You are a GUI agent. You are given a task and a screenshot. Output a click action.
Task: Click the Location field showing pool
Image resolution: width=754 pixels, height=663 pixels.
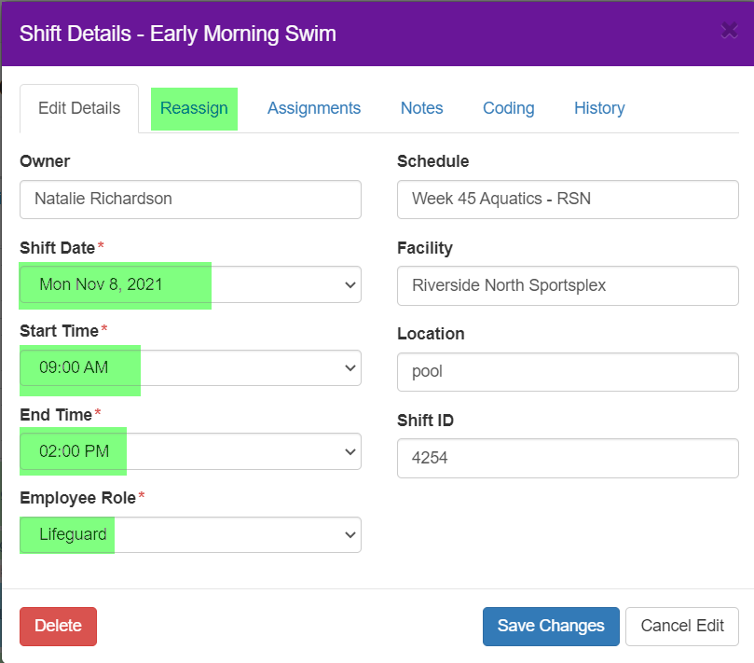(x=568, y=372)
